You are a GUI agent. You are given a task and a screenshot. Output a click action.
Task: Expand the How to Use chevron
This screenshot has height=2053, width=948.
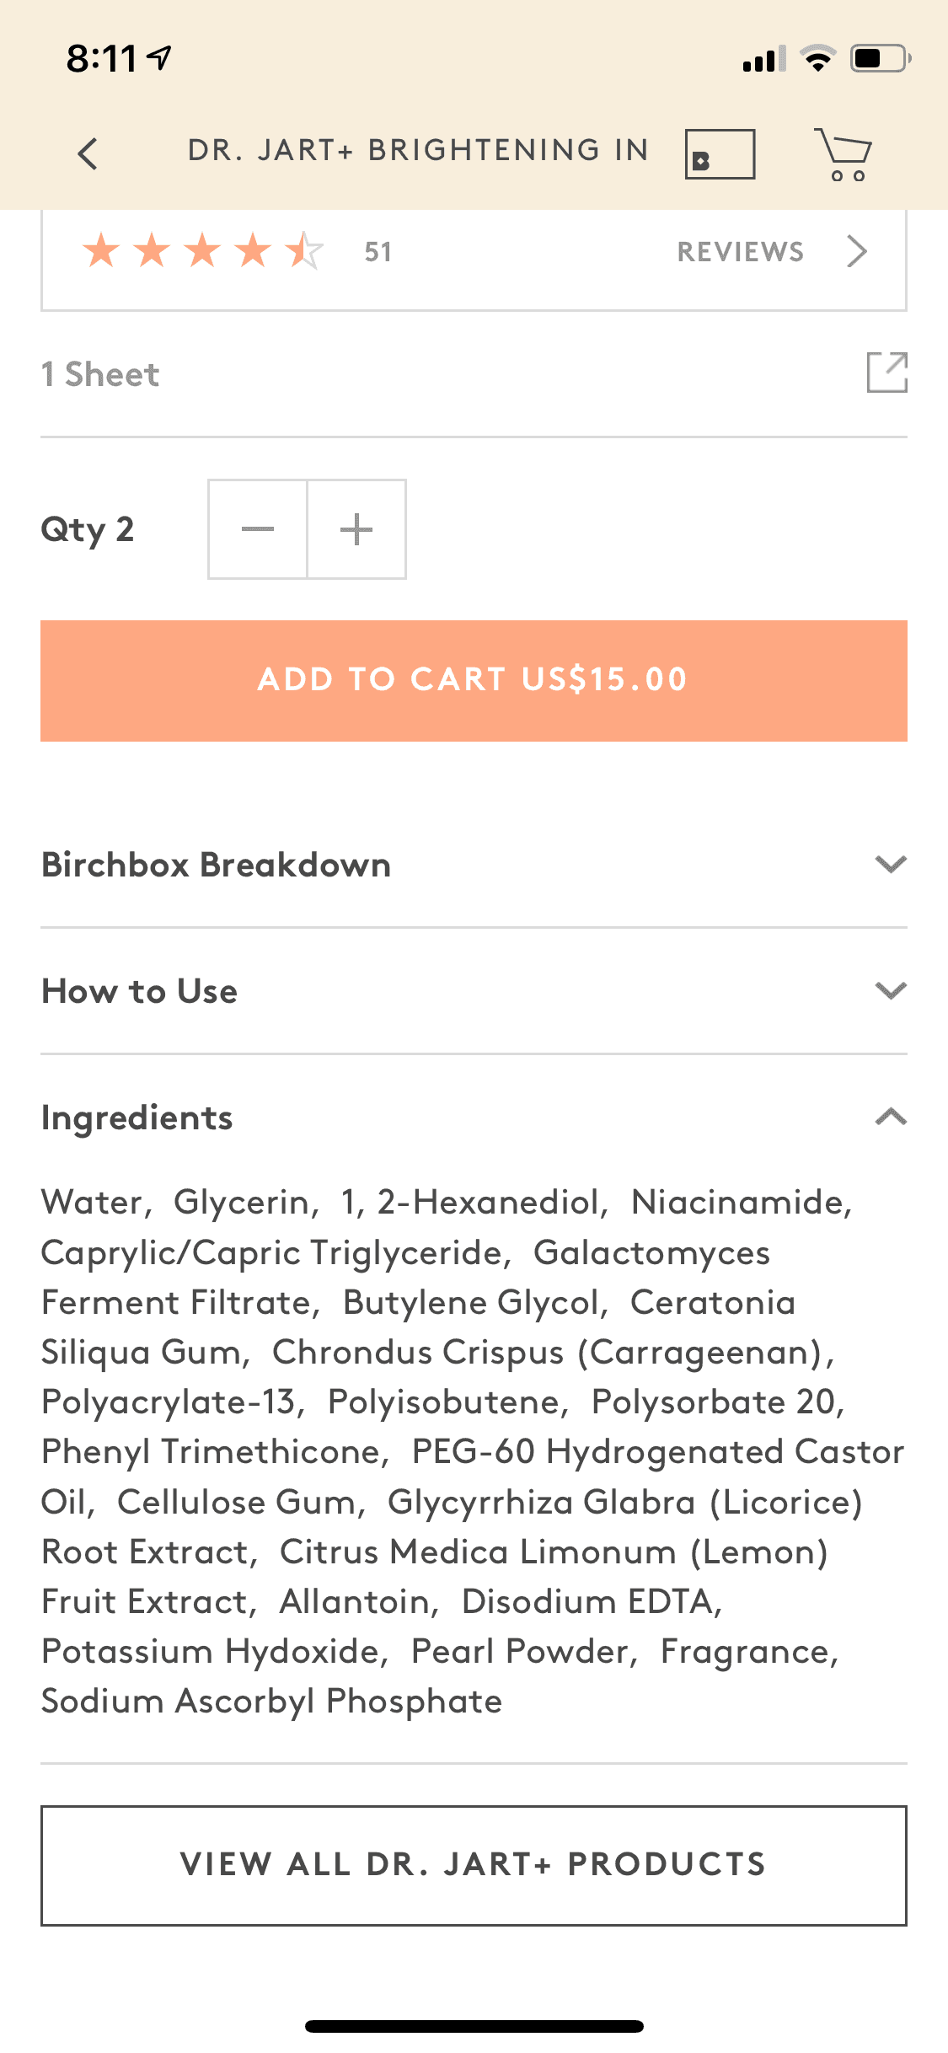pos(890,990)
